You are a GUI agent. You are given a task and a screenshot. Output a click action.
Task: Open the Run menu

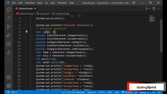pyautogui.click(x=53, y=3)
